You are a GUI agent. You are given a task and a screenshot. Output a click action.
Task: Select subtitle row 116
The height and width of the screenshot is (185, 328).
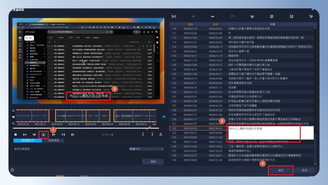click(242, 56)
